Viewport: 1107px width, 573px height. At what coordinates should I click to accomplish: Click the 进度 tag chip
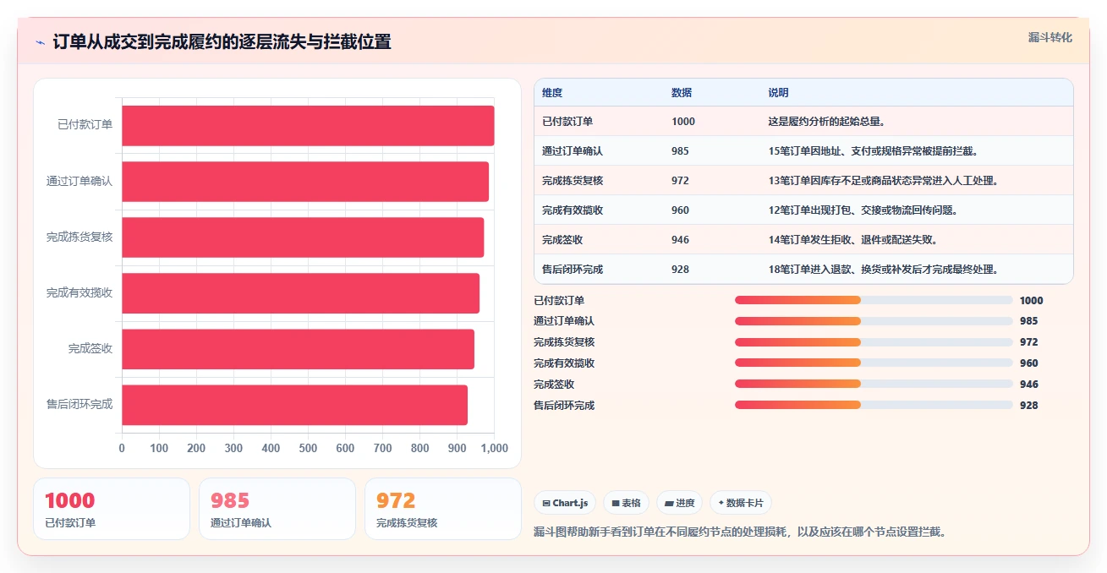click(x=679, y=503)
